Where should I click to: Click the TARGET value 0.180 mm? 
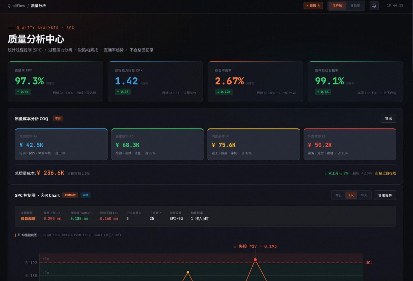point(79,219)
